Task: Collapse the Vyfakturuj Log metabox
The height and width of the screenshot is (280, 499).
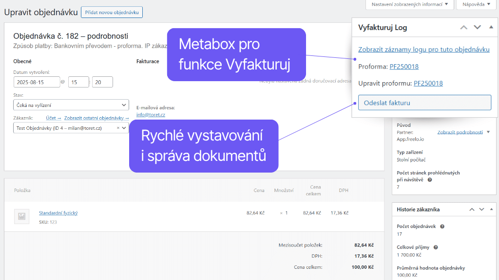Action: tap(491, 28)
